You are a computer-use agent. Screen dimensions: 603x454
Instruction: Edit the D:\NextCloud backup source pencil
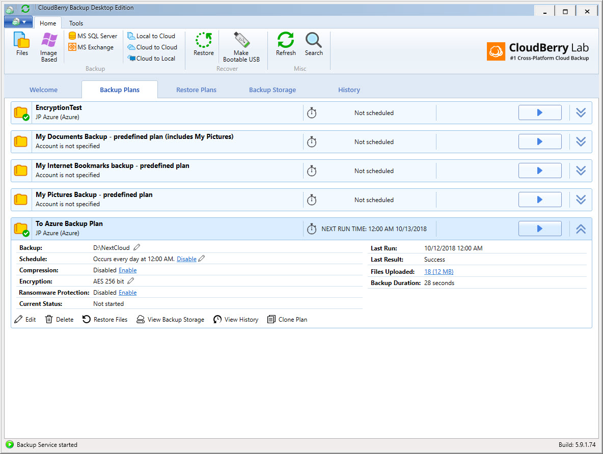136,247
